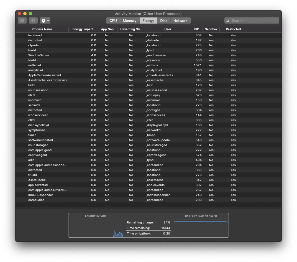
Task: Click the Energy Impact graph
Action: click(x=96, y=225)
